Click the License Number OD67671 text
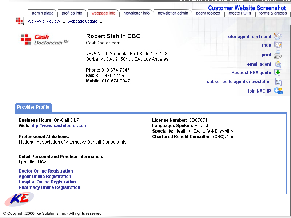 pos(180,120)
